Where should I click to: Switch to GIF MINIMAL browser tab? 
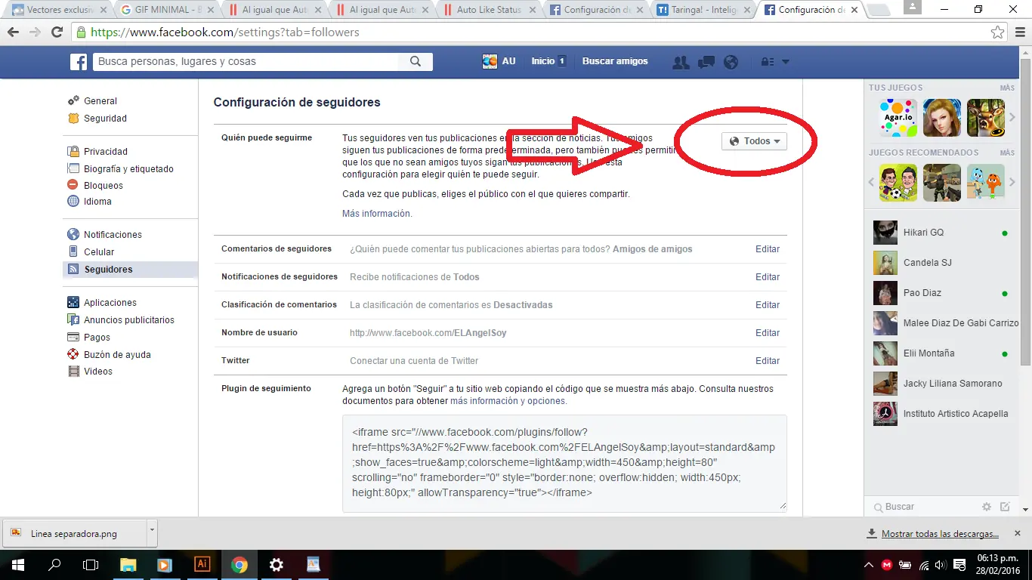(167, 10)
